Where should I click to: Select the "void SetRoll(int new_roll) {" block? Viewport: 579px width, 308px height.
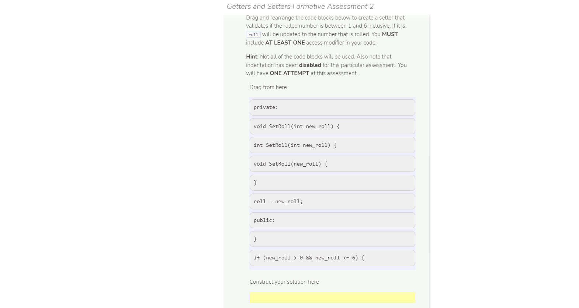point(332,126)
